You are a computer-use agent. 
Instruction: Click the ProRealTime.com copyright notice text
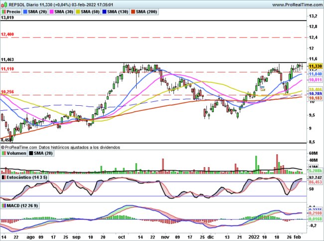[x=60, y=147]
